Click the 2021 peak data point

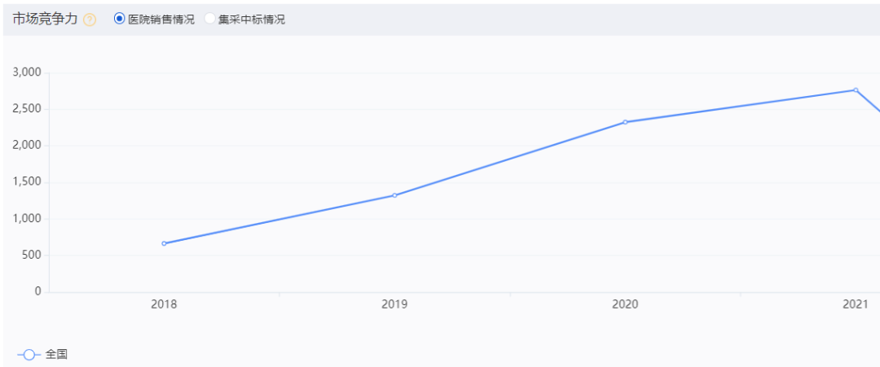856,90
